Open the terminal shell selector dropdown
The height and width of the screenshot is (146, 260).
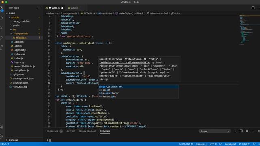[x=215, y=131]
